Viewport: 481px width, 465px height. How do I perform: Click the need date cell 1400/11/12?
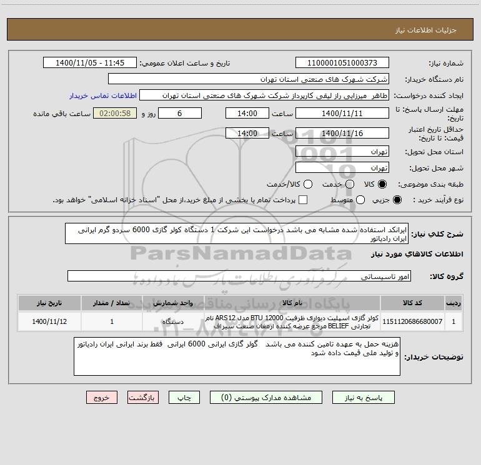point(49,321)
